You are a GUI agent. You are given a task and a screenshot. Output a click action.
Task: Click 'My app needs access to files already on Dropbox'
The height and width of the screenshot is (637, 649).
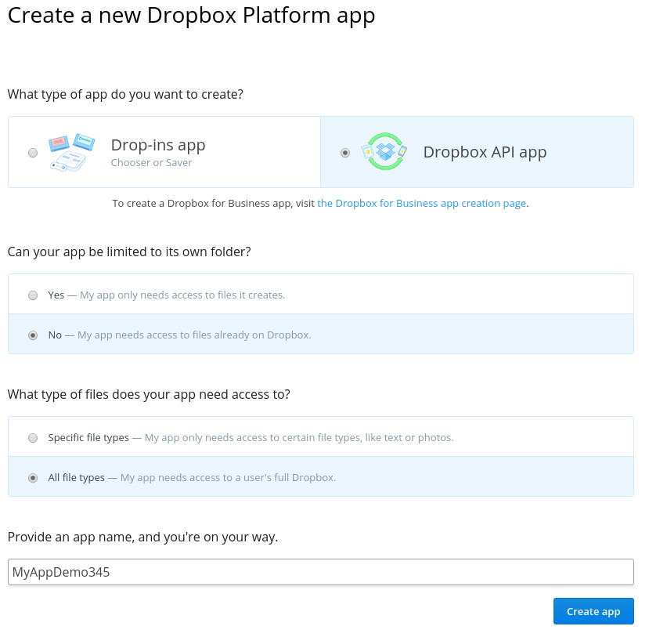194,335
